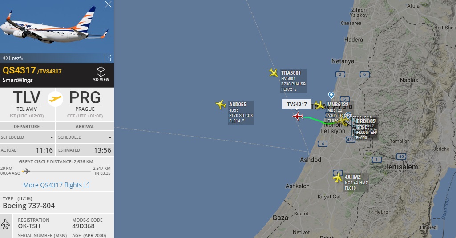
Task: Click the SmartWings aircraft photo
Action: click(57, 27)
